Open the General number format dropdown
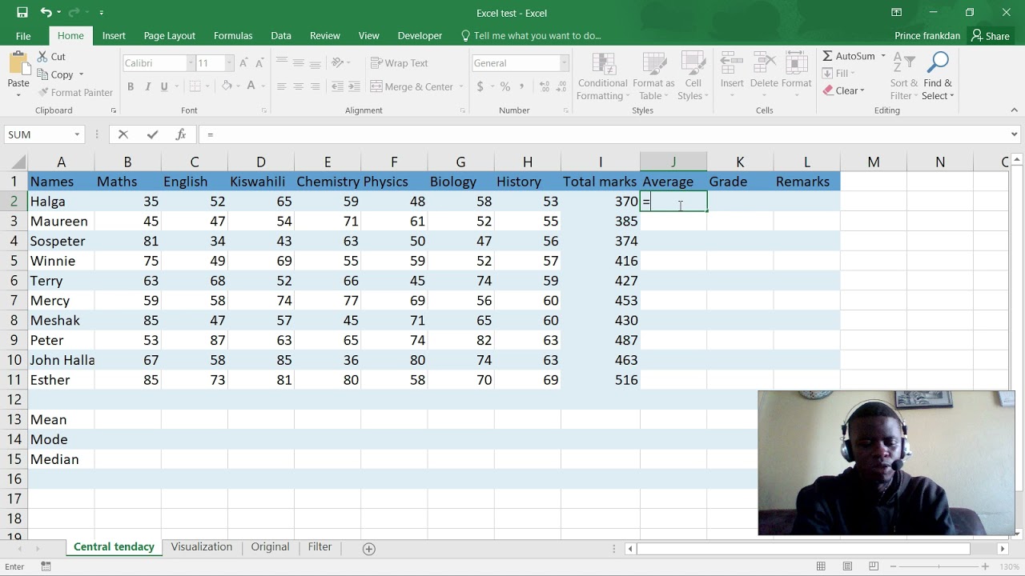This screenshot has height=576, width=1025. (x=564, y=63)
